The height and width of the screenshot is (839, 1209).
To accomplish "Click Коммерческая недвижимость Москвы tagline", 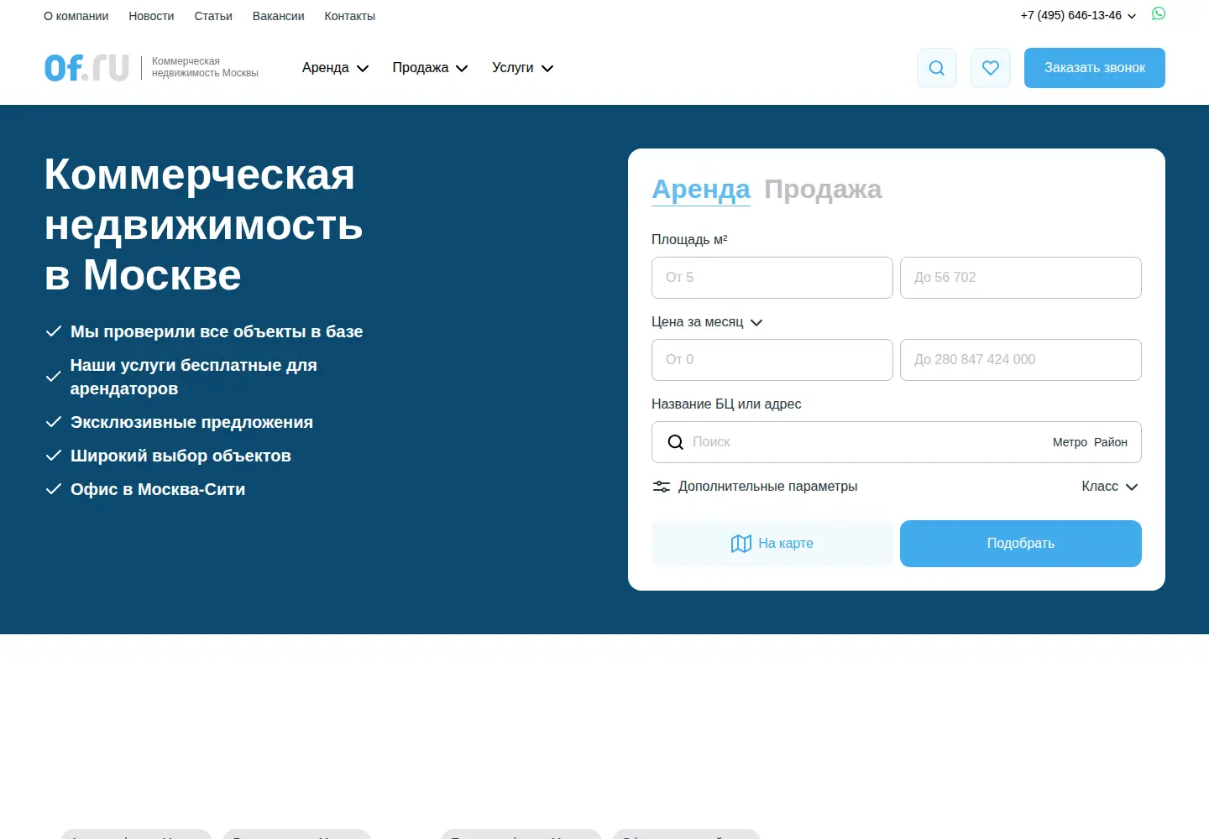I will tap(205, 67).
